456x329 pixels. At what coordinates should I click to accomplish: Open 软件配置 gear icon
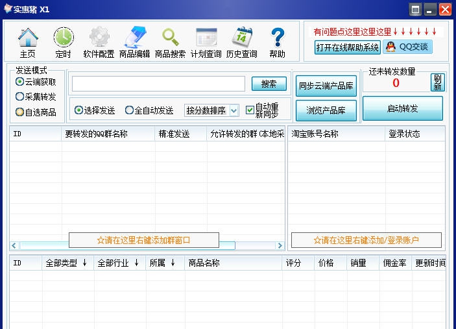(99, 43)
